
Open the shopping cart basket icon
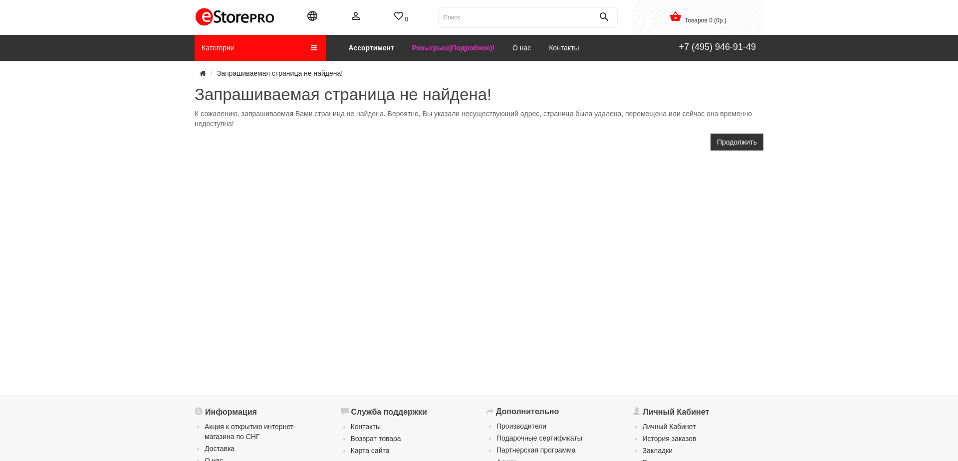(675, 16)
